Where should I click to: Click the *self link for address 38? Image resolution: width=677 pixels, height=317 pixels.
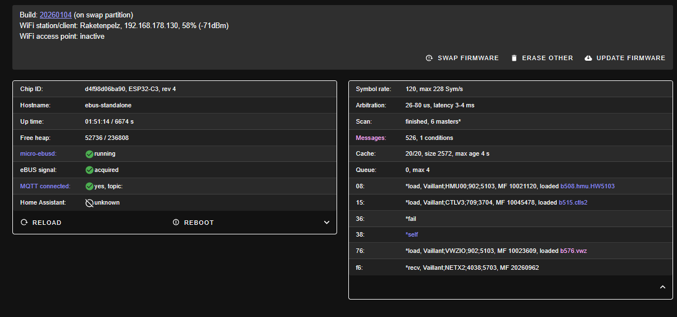click(x=412, y=235)
